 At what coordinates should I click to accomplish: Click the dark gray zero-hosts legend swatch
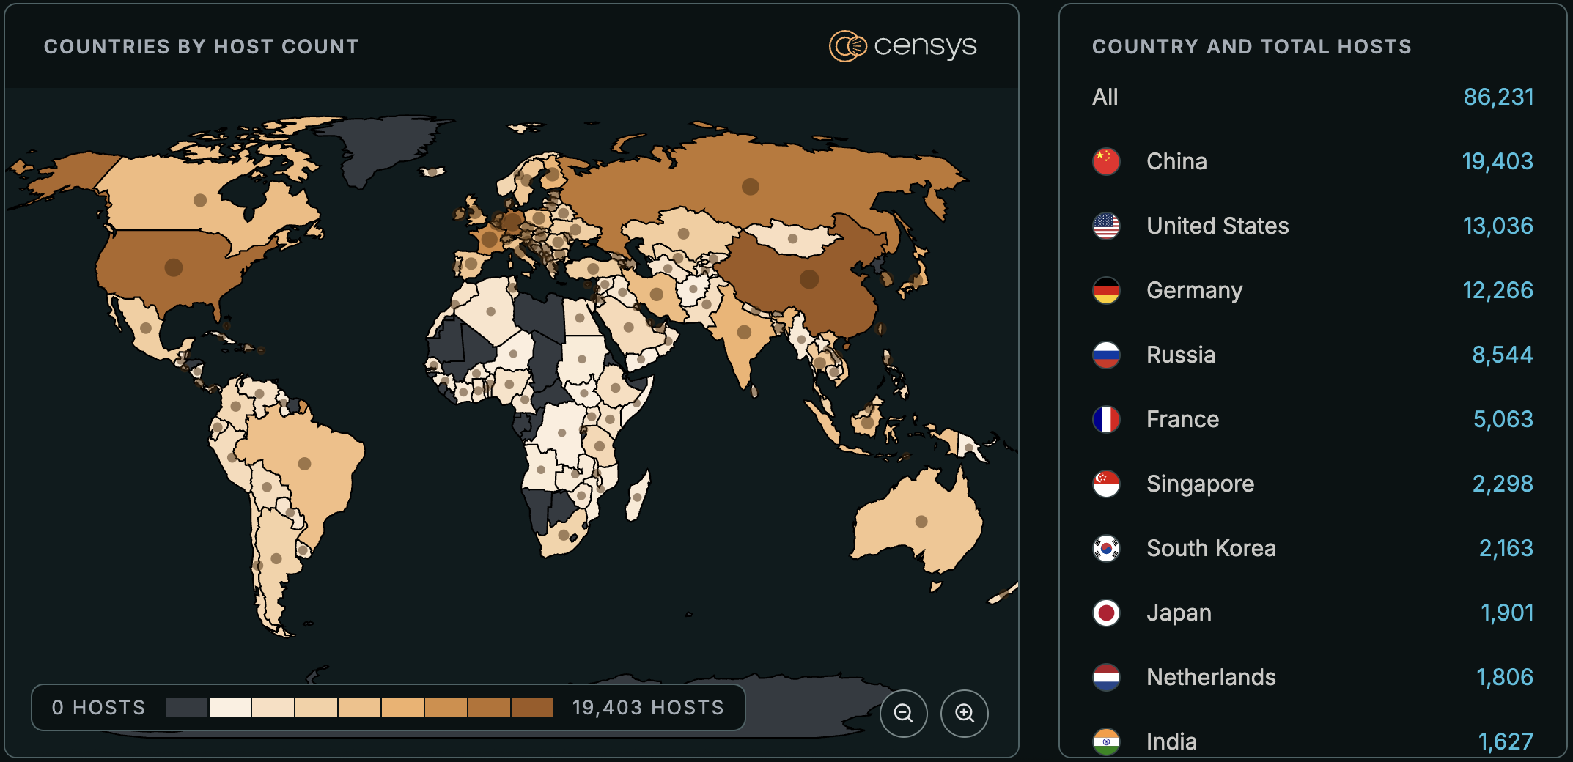pos(187,707)
